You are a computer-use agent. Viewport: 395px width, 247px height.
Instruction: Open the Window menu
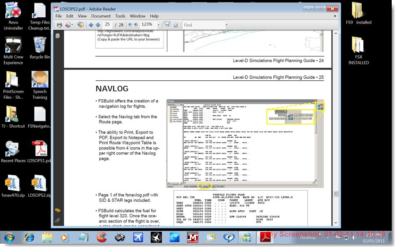137,16
